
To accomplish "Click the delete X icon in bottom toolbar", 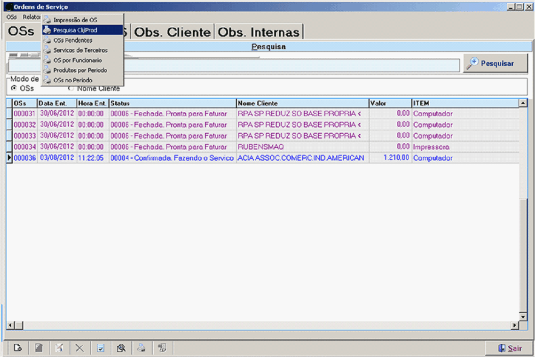I will (x=79, y=348).
